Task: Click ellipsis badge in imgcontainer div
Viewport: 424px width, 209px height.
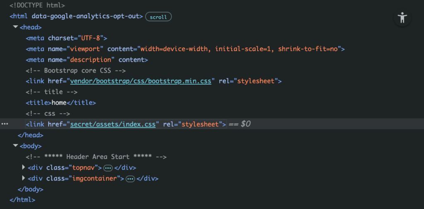Action: pos(130,179)
